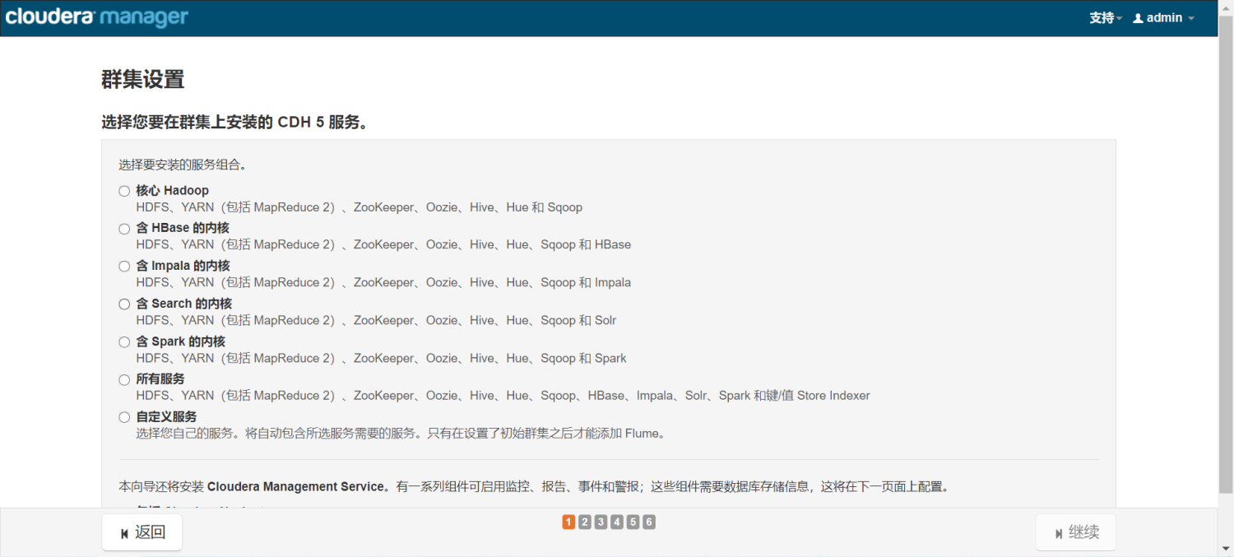Click the 含 Spark 的内核 label
This screenshot has height=557, width=1234.
coord(180,341)
